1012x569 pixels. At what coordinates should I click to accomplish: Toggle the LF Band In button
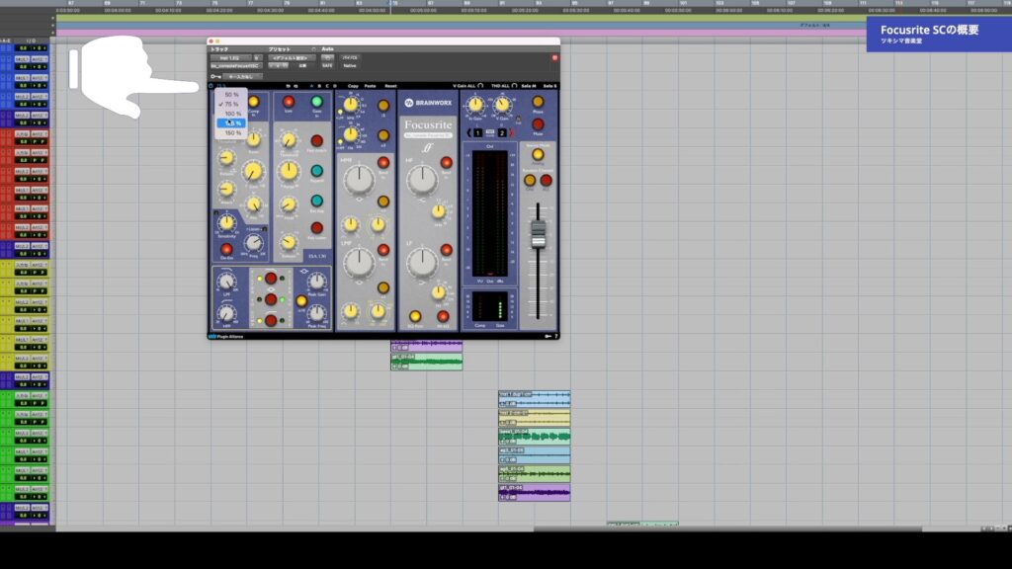pos(446,250)
